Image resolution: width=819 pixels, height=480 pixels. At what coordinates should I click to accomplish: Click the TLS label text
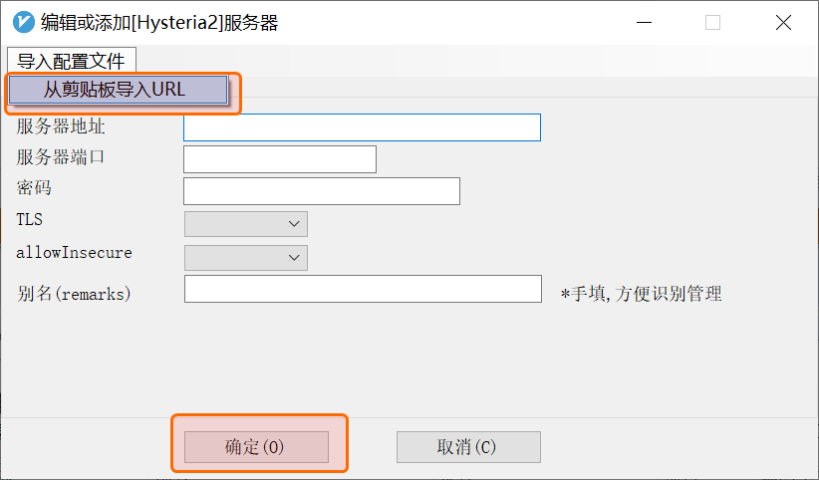[30, 219]
